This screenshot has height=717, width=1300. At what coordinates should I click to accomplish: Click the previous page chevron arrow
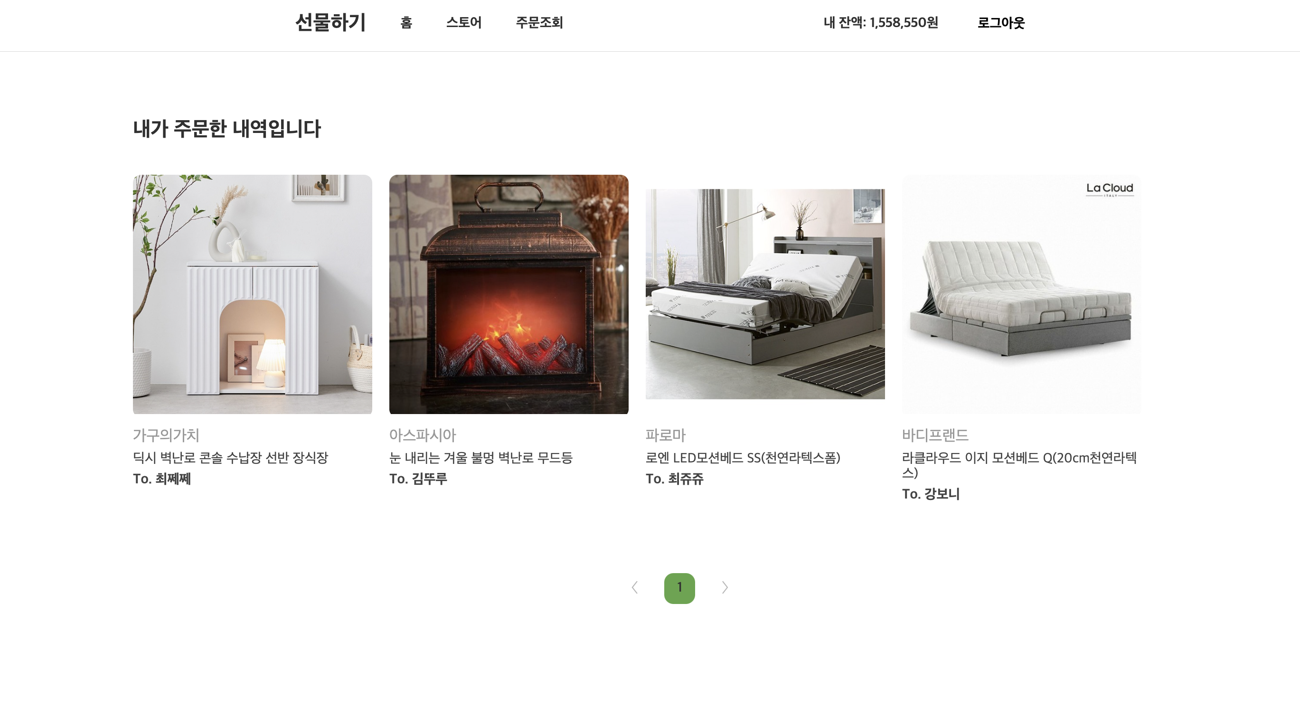coord(635,587)
